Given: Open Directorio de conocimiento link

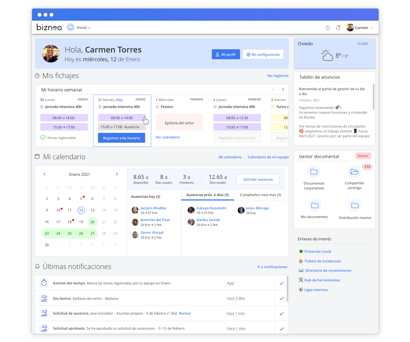Looking at the screenshot, I should pos(328,271).
